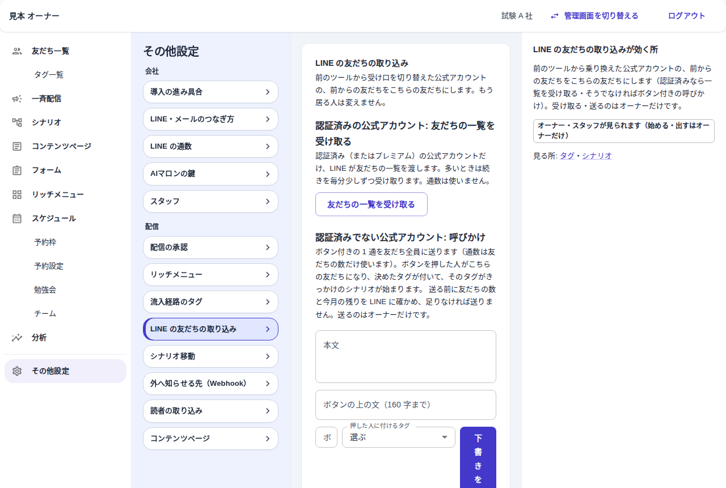Open 予約枠 under スケジュール

[x=45, y=242]
